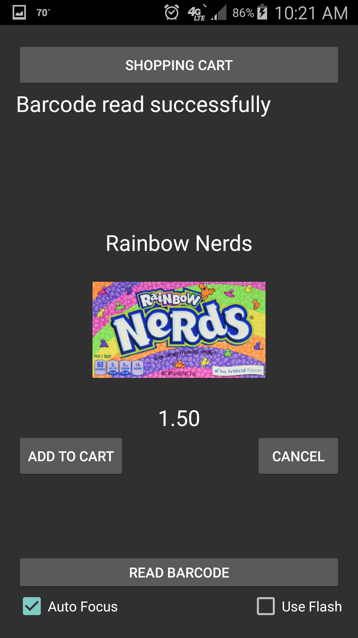The image size is (358, 638).
Task: Start a new Read Barcode scan
Action: pos(179,572)
